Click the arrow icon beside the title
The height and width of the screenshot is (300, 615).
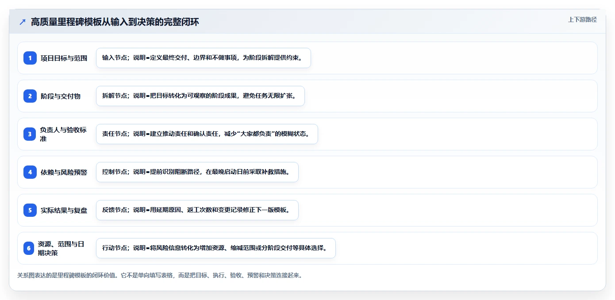click(23, 22)
